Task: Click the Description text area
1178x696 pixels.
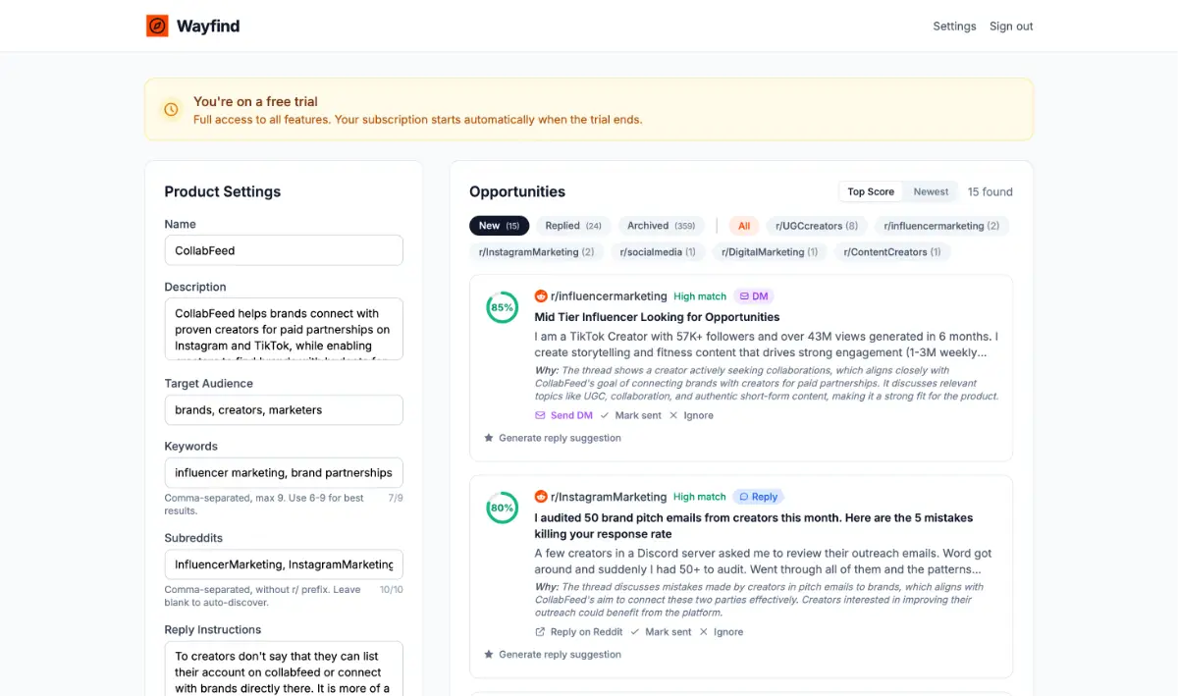Action: click(284, 329)
